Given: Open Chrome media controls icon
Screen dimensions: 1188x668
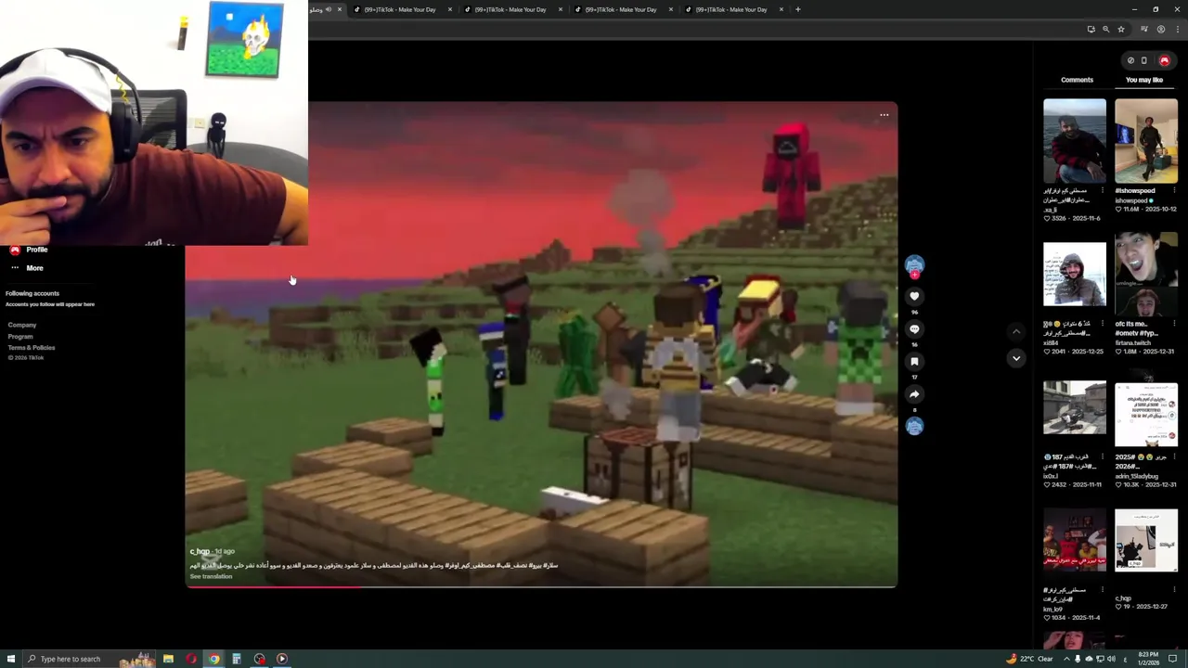Looking at the screenshot, I should point(1143,29).
